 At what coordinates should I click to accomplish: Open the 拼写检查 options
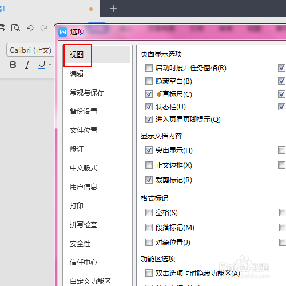[x=84, y=224]
